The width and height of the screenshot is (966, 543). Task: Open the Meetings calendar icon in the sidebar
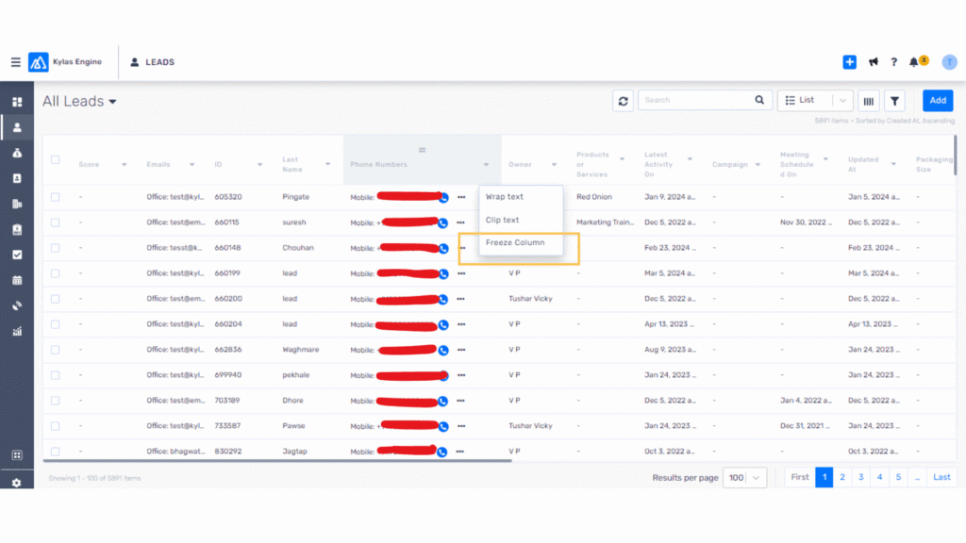(16, 279)
